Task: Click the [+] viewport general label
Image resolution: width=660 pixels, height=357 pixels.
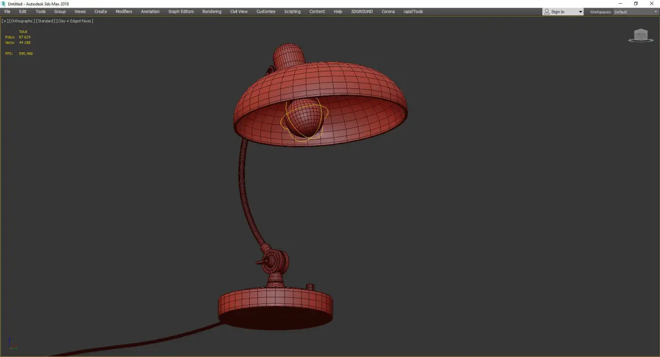Action: (x=5, y=21)
